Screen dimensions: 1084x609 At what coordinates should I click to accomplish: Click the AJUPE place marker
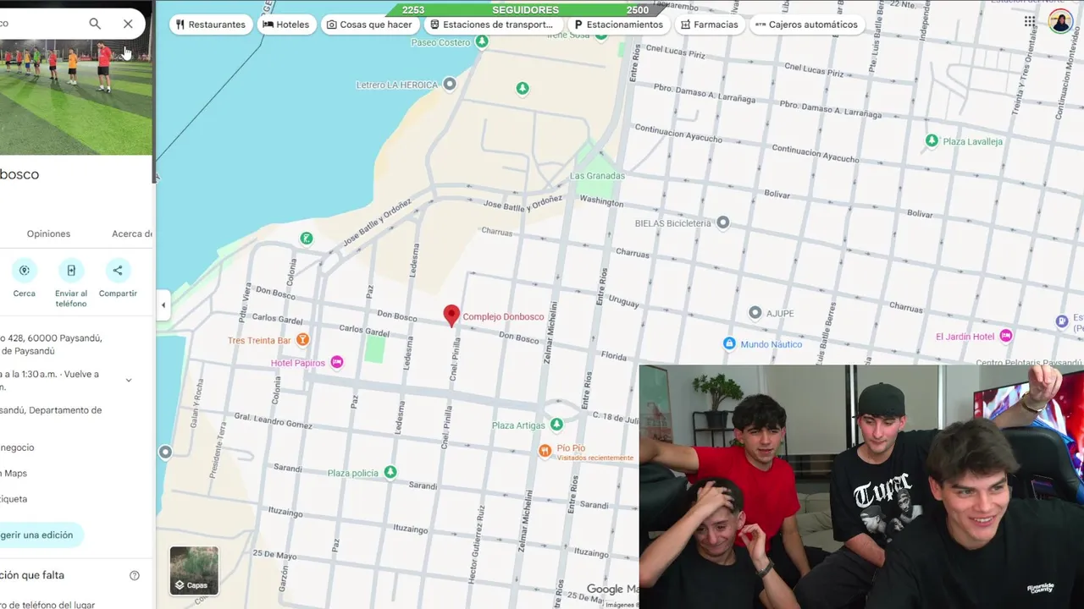click(755, 313)
